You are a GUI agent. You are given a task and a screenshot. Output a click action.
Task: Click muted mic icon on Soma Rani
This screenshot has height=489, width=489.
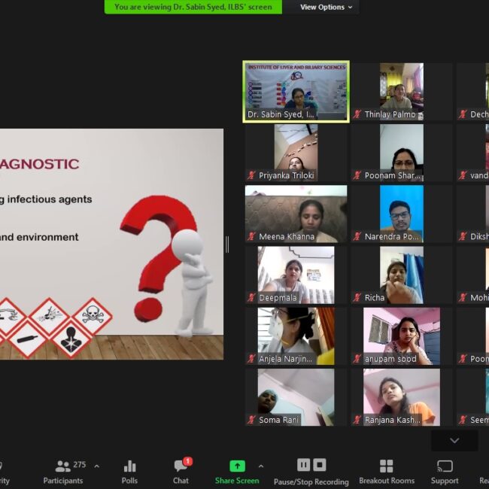click(252, 421)
